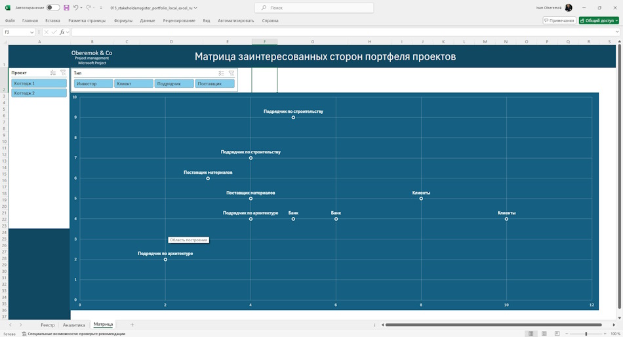Viewport: 623px width, 337px height.
Task: Select column F header
Action: 265,42
